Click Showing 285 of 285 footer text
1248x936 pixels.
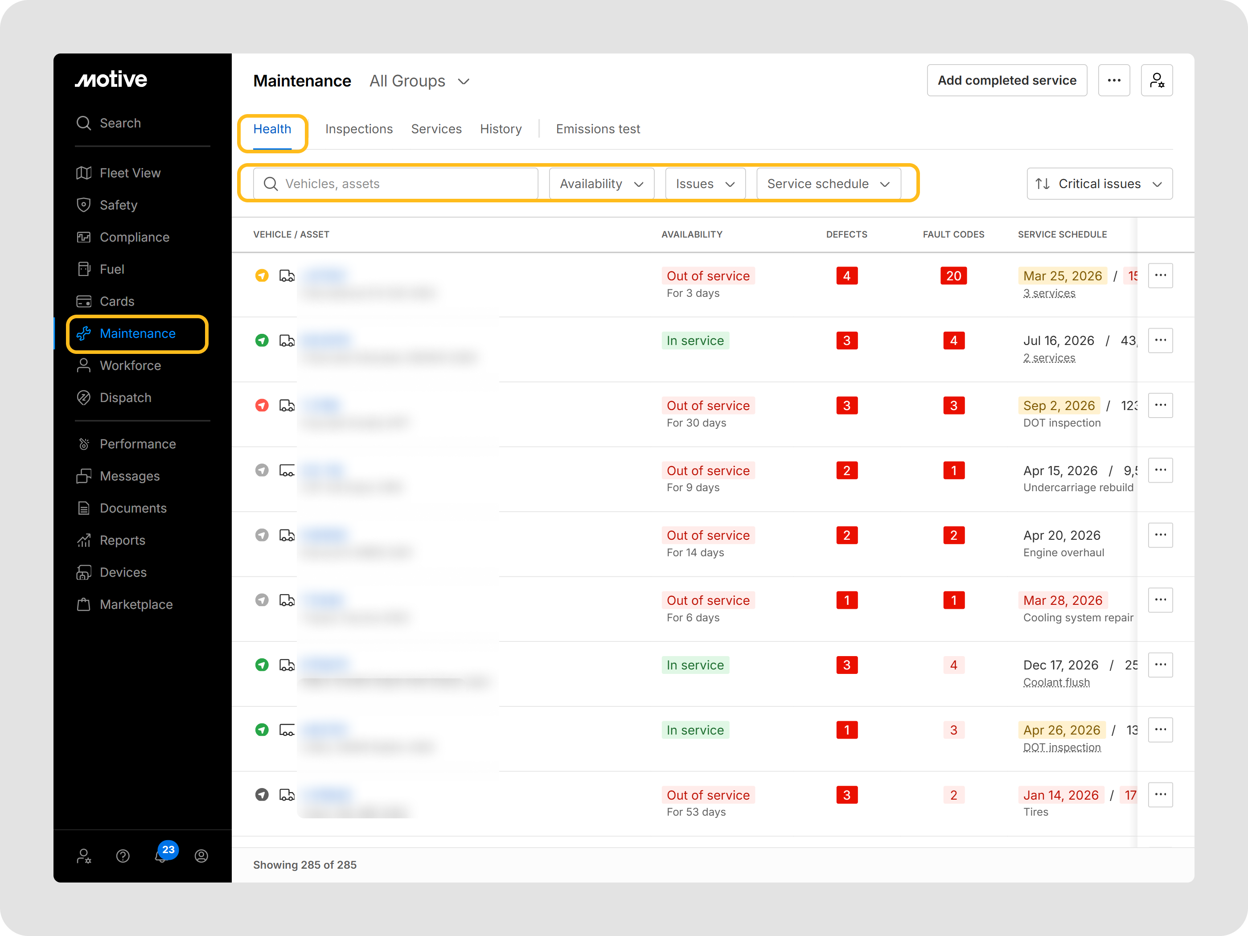[x=305, y=866]
